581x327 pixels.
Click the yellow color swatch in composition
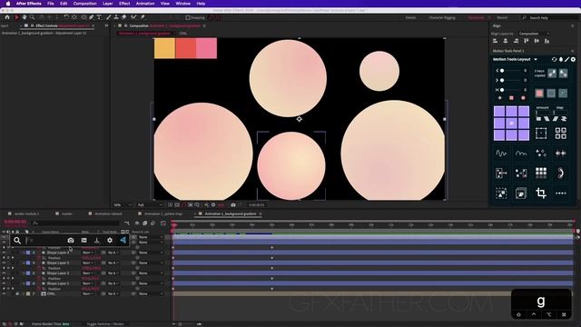click(x=164, y=48)
